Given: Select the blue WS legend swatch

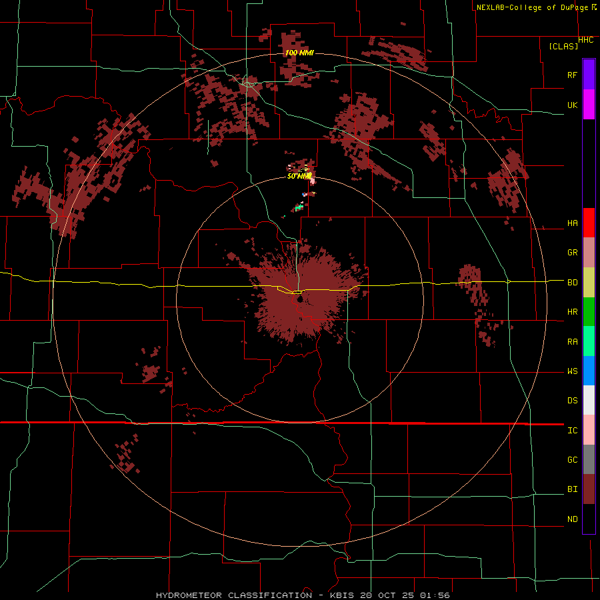Looking at the screenshot, I should point(589,371).
